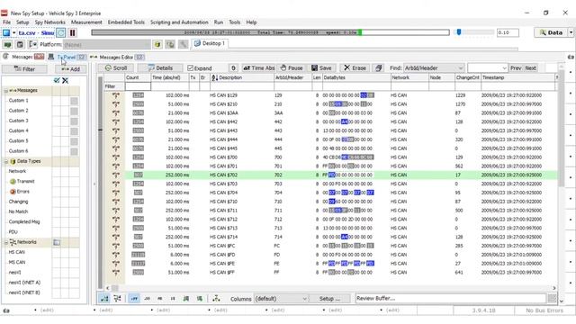The width and height of the screenshot is (576, 324).
Task: Click the Networks section small panel icon
Action: [57, 242]
